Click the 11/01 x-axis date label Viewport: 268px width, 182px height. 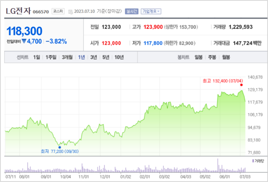click(x=84, y=177)
